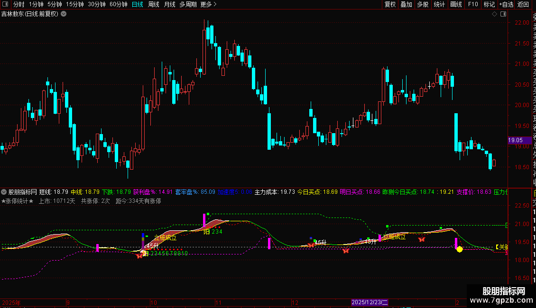Click the 2025年 label on time axis
The width and height of the screenshot is (536, 308).
point(11,302)
